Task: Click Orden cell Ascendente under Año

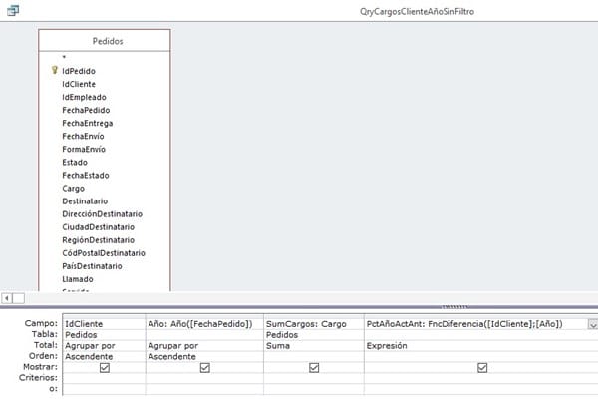Action: coord(204,356)
